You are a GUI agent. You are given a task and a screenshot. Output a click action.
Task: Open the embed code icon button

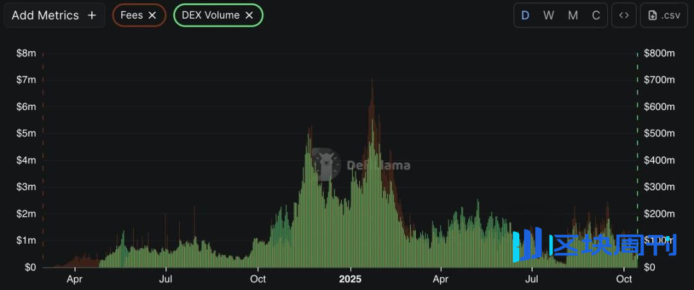tap(623, 15)
